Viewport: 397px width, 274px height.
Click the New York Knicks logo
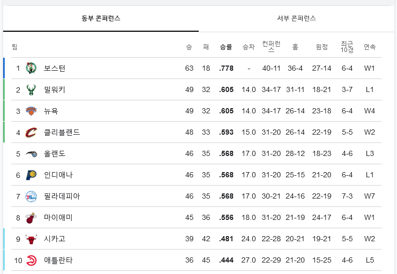[31, 111]
